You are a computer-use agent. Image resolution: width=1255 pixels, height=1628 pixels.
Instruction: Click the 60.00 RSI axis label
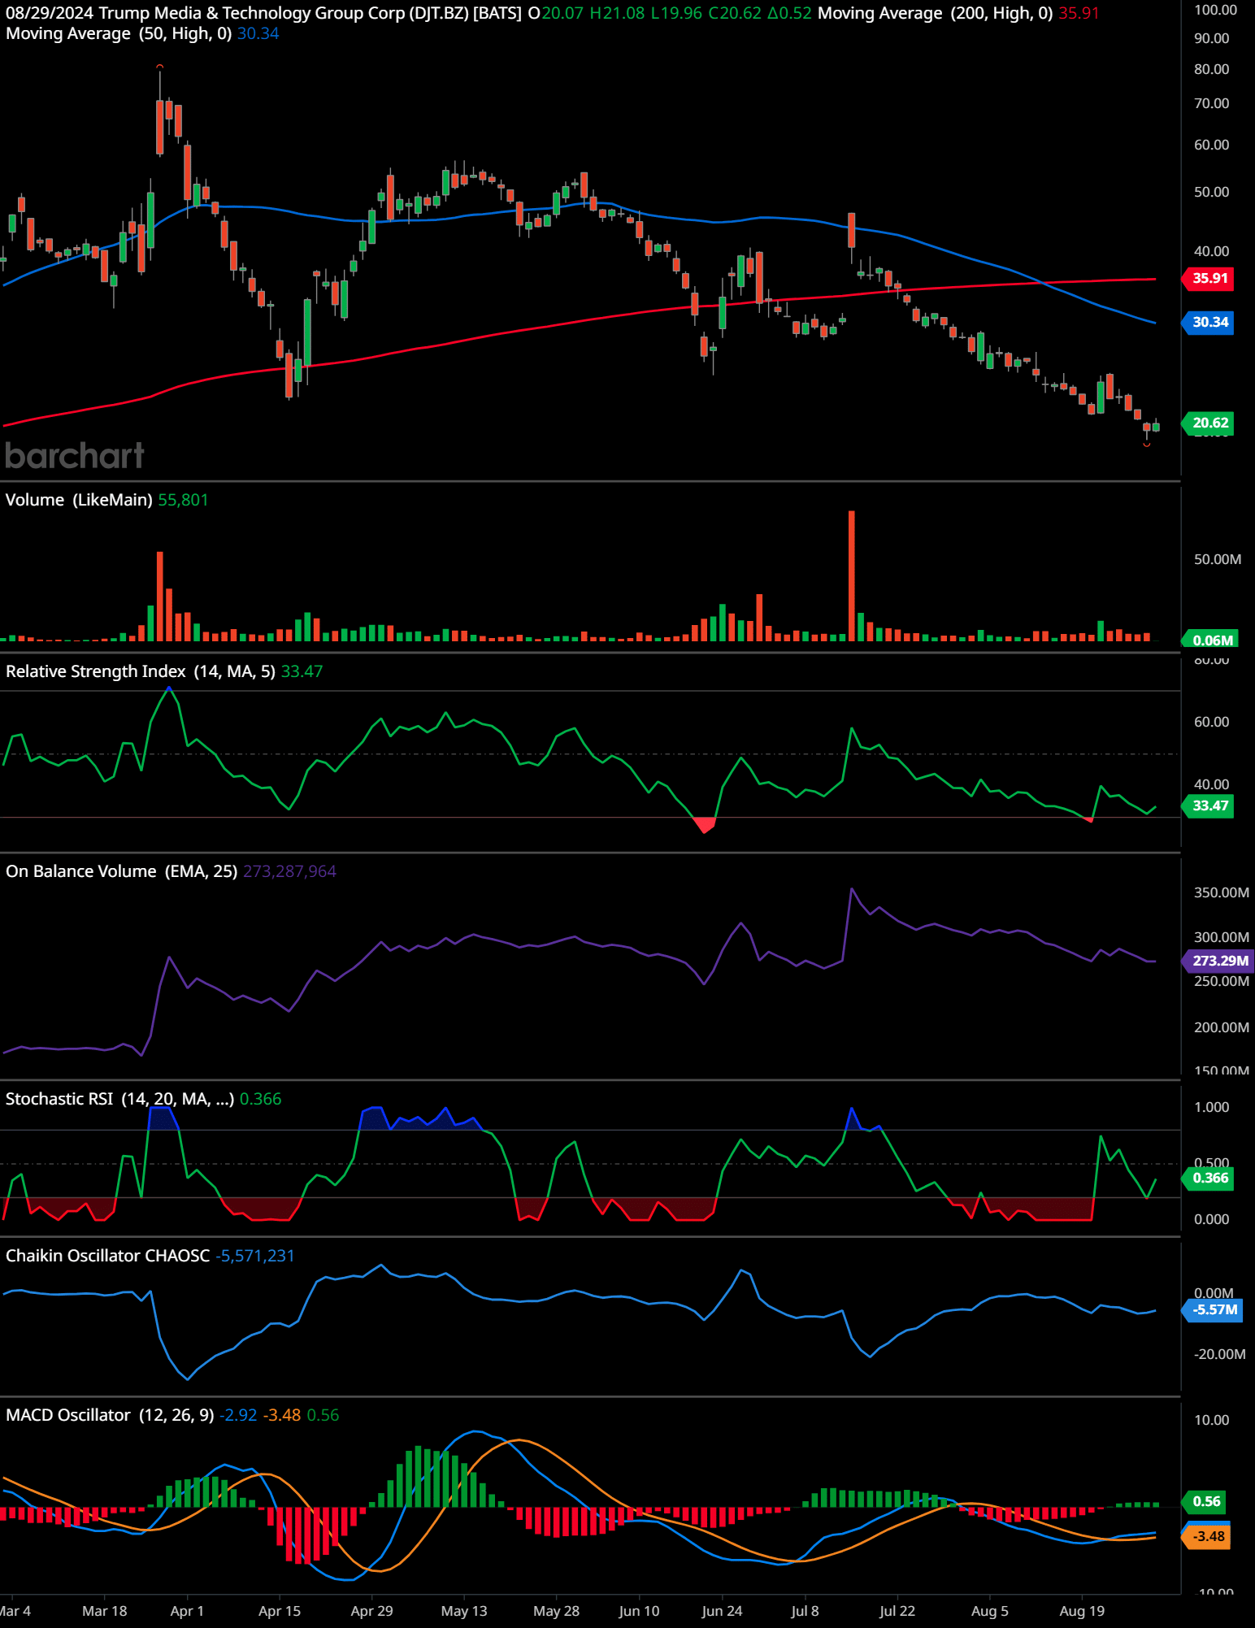1211,723
